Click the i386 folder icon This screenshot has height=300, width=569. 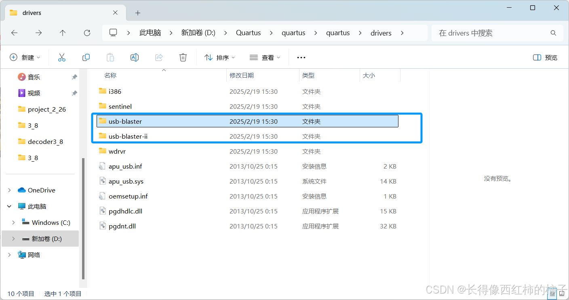[x=102, y=91]
